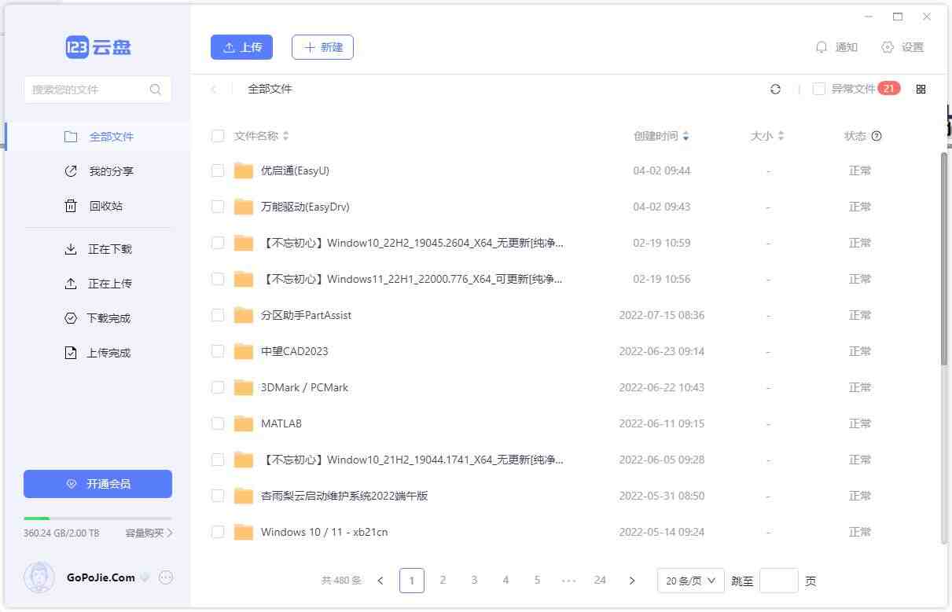Open 我的分享 in sidebar
Screen dimensions: 952x612
(x=98, y=171)
